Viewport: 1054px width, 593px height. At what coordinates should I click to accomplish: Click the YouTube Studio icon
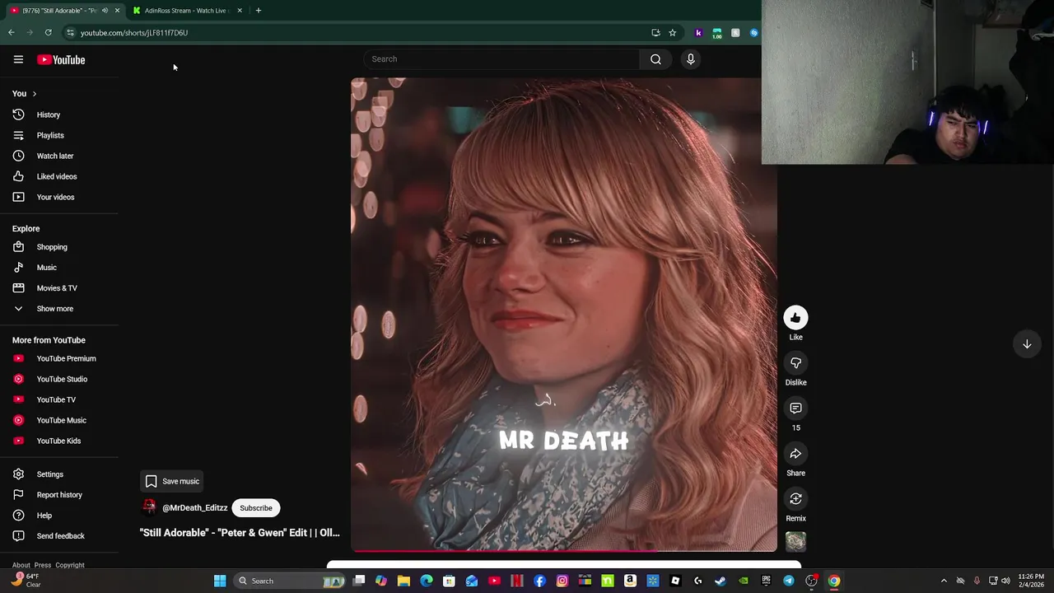click(x=18, y=379)
